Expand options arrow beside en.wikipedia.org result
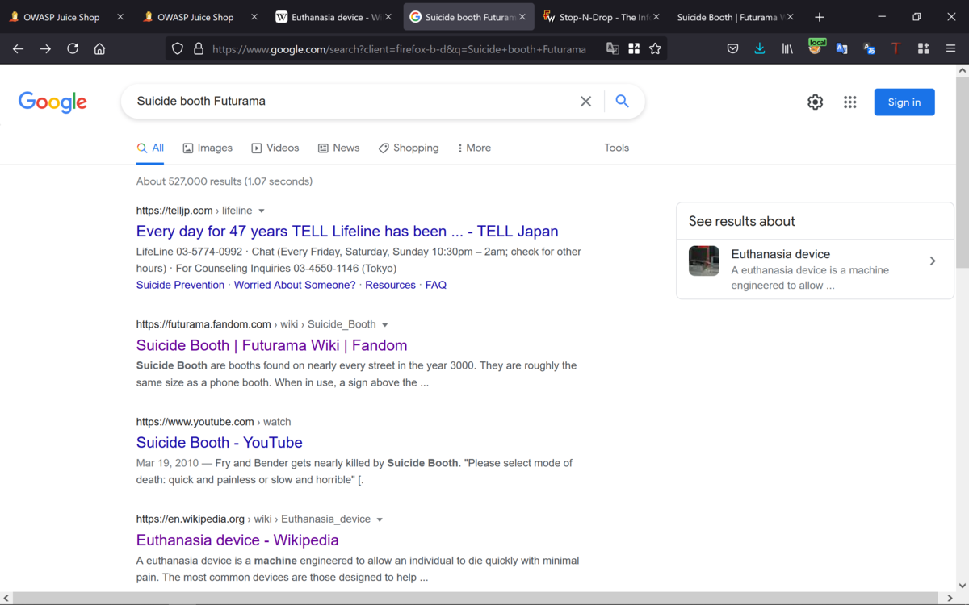This screenshot has height=605, width=969. (x=380, y=519)
